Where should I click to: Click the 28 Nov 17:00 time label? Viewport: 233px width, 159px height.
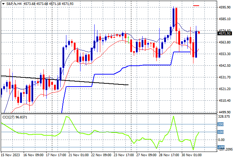coord(169,155)
